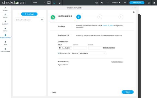Expand the Regelauslöser section
157x98 pixels.
pos(63,65)
